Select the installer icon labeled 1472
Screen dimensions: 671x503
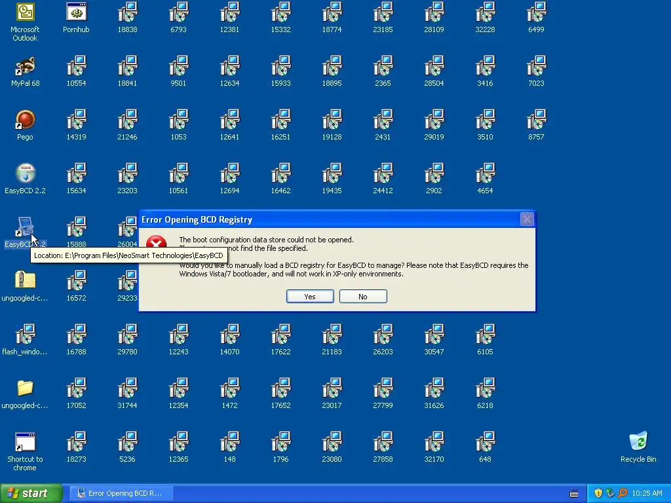click(230, 388)
